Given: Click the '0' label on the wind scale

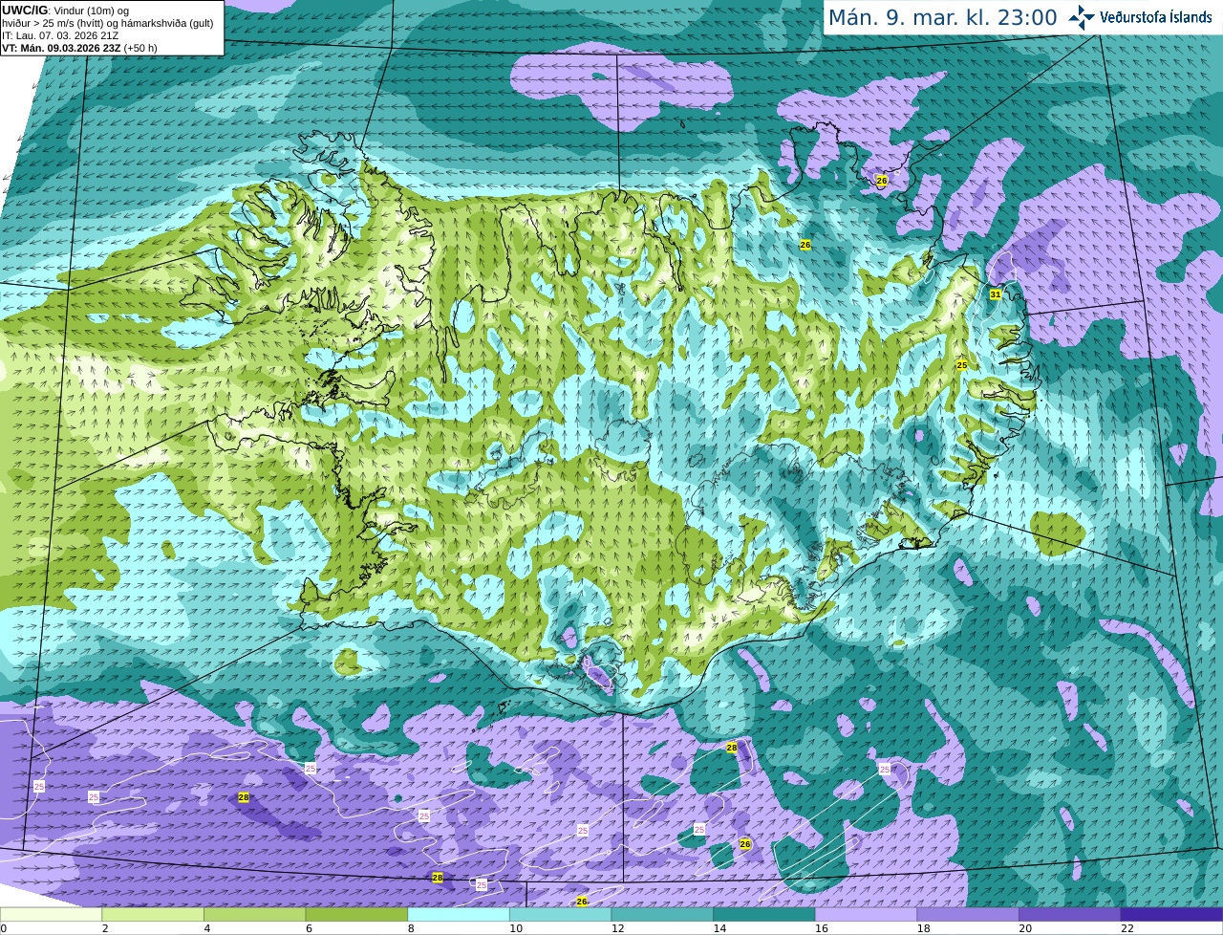Looking at the screenshot, I should pyautogui.click(x=3, y=928).
